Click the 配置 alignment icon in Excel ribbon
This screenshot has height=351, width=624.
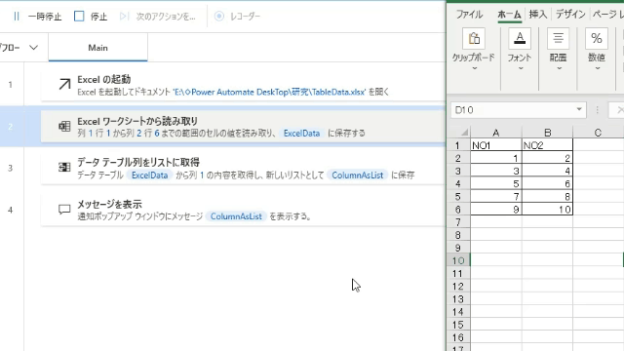point(558,38)
